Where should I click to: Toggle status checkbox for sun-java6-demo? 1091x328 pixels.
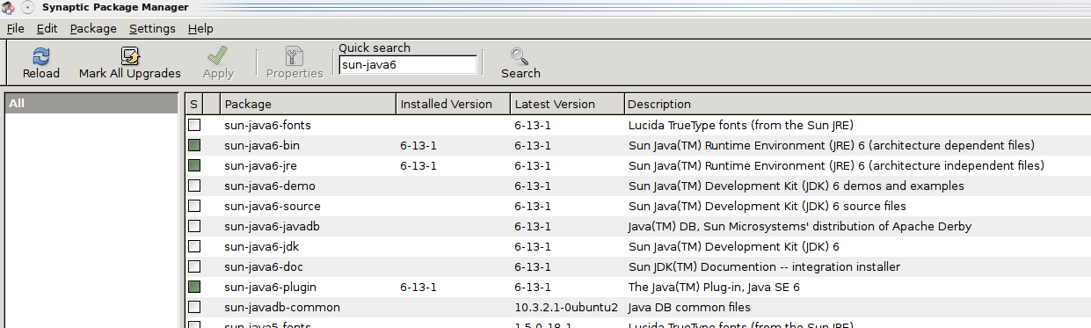click(x=194, y=186)
